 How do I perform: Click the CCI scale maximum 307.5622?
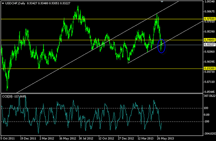pyautogui.click(x=210, y=96)
